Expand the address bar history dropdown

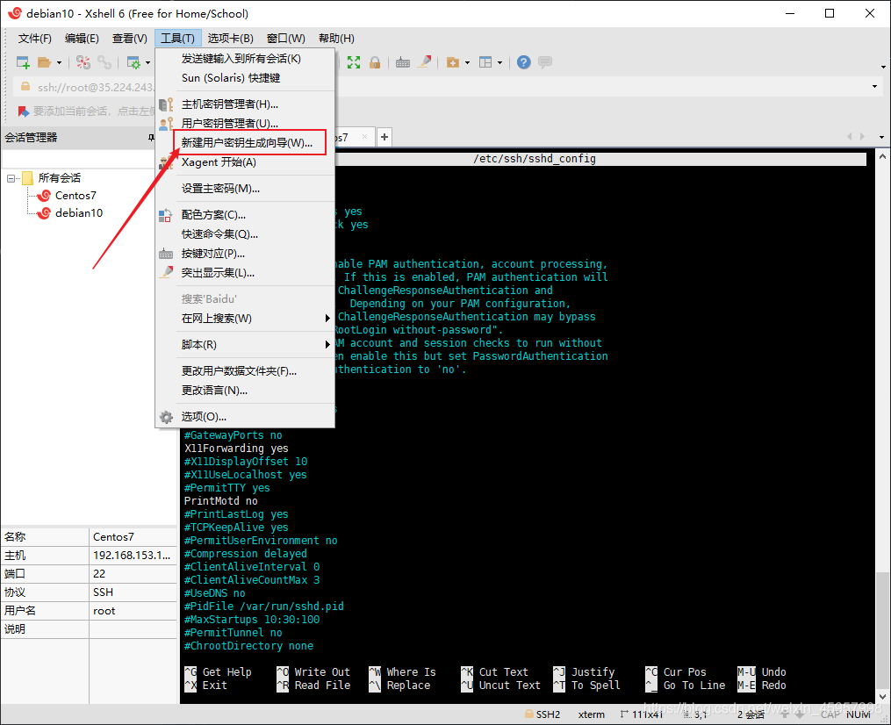coord(874,87)
